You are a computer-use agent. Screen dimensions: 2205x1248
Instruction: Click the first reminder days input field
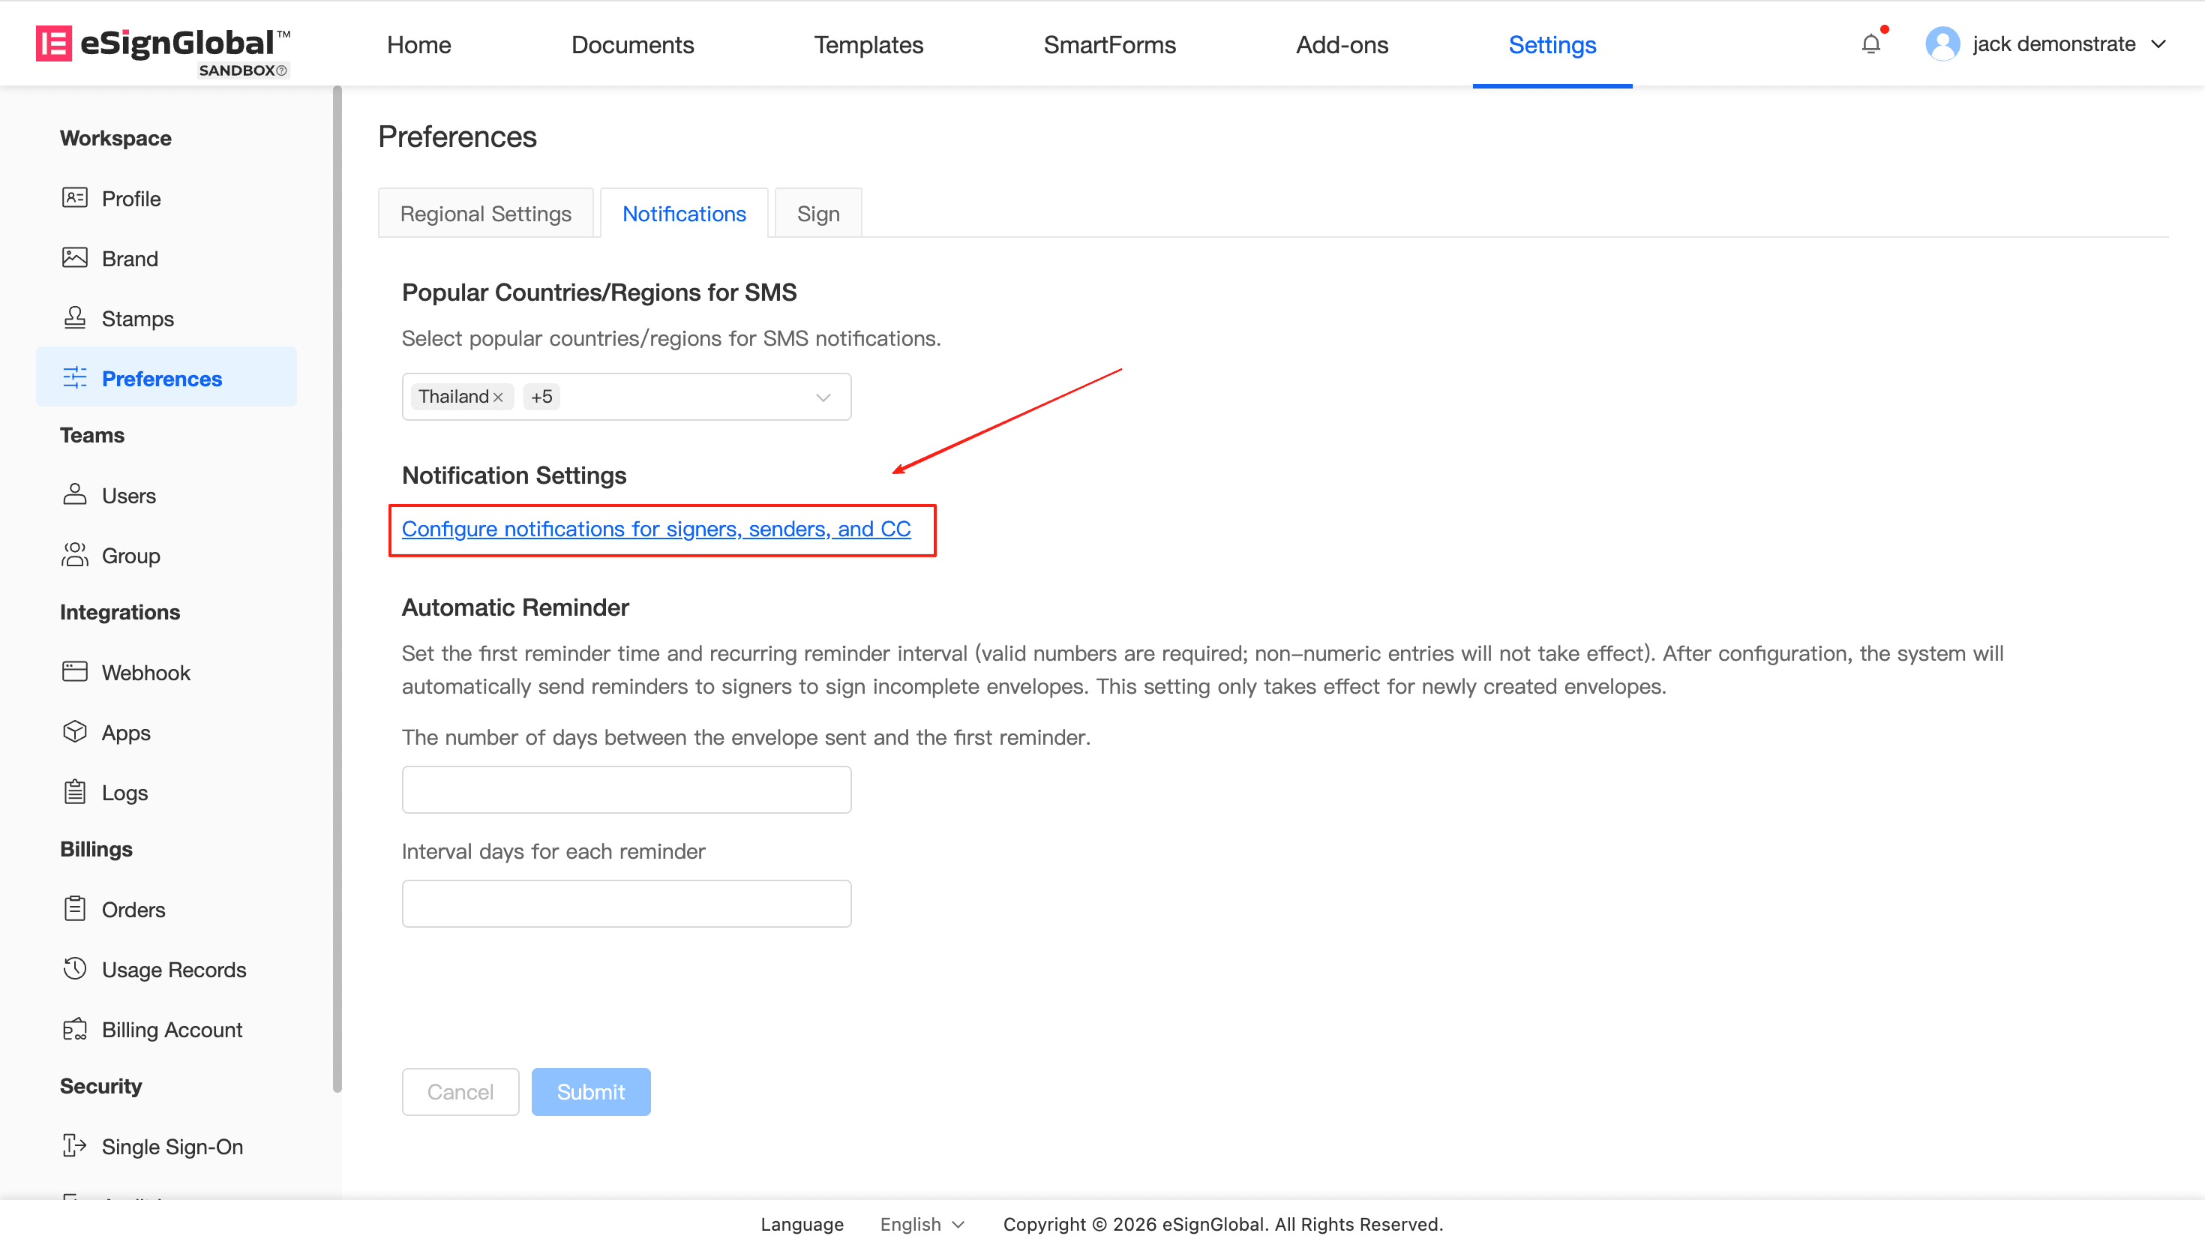(625, 790)
